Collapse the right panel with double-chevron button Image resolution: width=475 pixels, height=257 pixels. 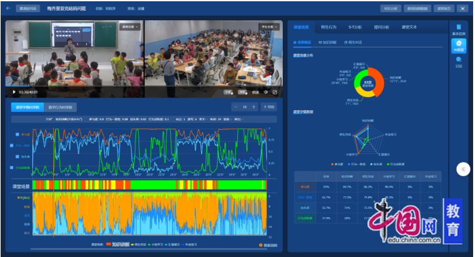[x=463, y=169]
